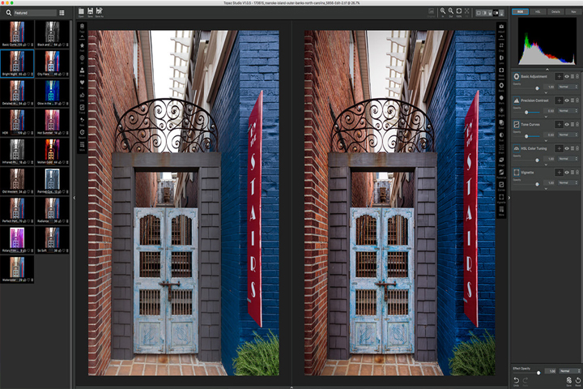Hide the Precision Contrast layer eye
The width and height of the screenshot is (583, 389).
[x=567, y=100]
